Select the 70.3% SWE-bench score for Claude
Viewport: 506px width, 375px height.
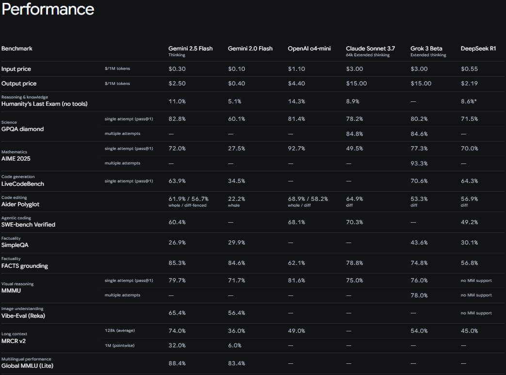[x=355, y=222]
